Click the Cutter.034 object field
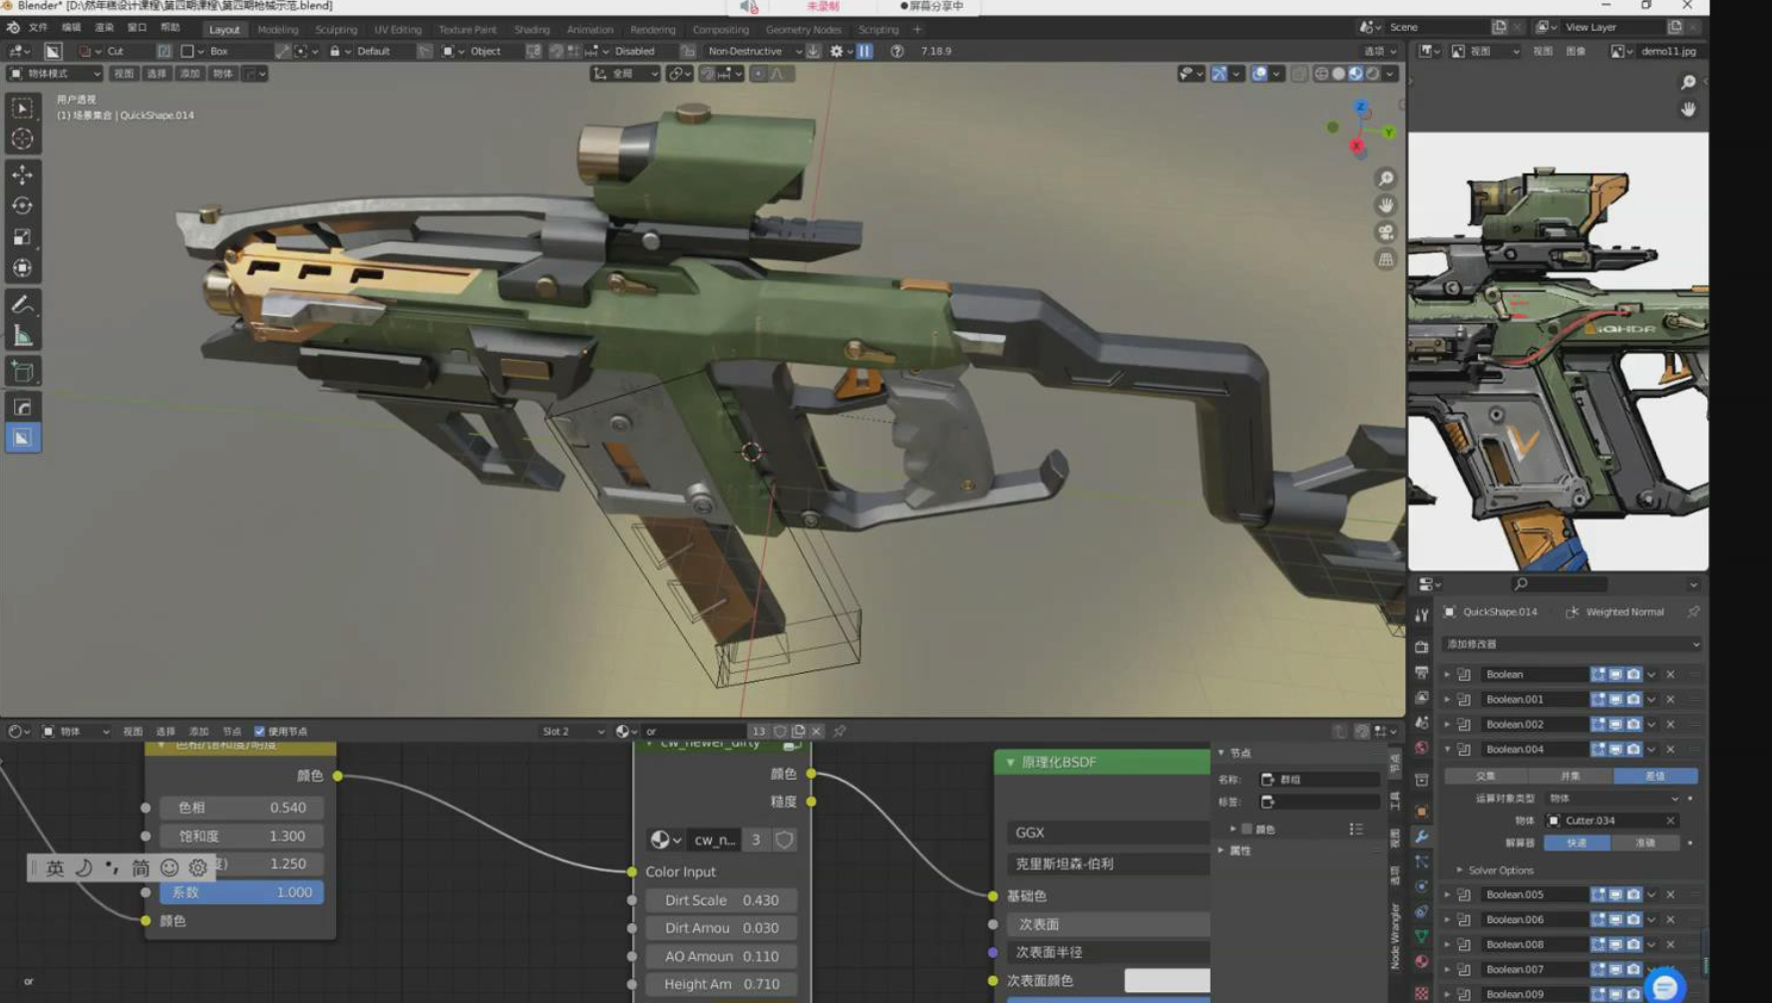Screen dimensions: 1772x1003 click(1605, 821)
